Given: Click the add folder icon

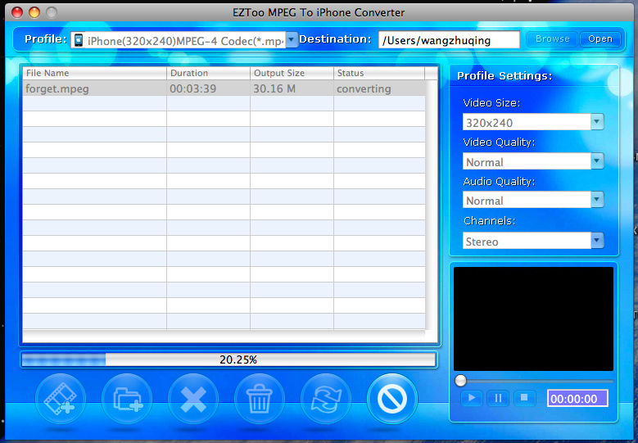Looking at the screenshot, I should tap(127, 398).
